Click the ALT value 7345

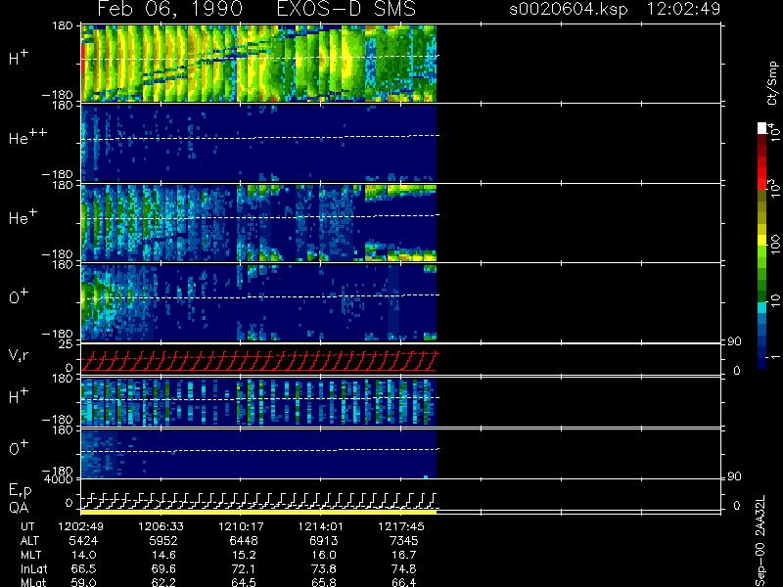pos(403,541)
